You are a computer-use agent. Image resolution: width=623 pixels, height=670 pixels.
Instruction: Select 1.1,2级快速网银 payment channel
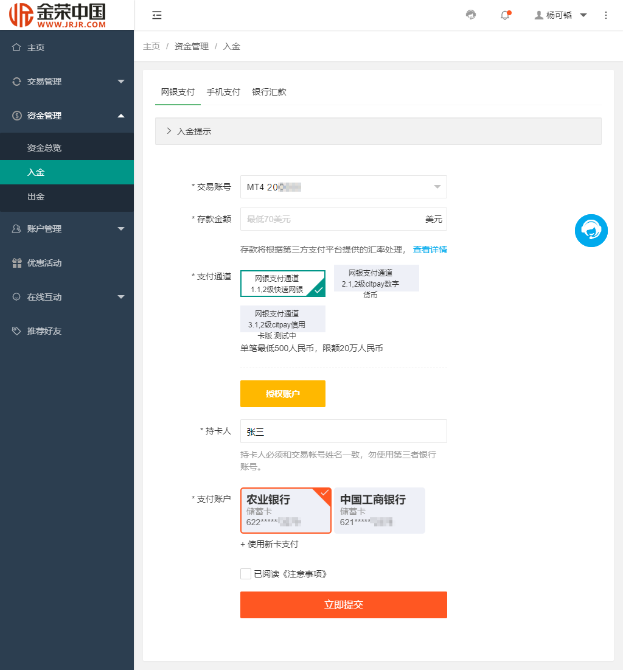[282, 284]
